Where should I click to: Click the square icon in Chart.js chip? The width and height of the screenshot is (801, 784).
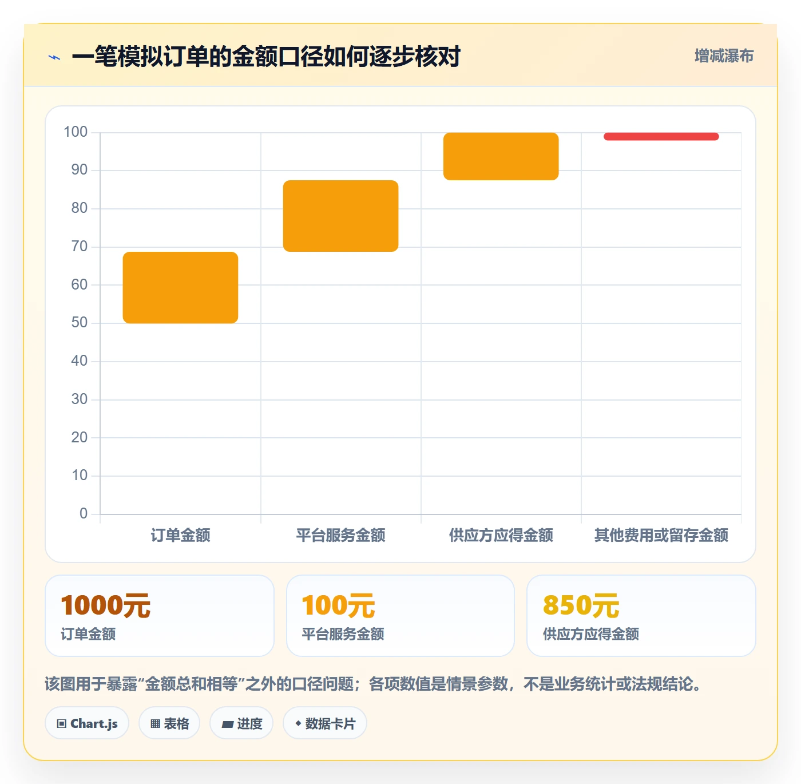pos(62,724)
